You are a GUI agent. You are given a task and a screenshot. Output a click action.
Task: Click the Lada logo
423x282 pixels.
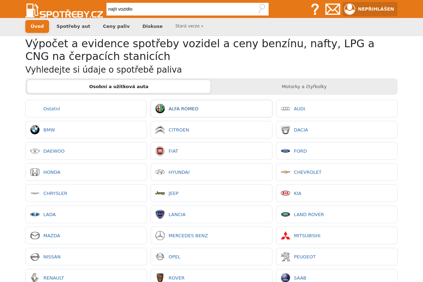[x=35, y=214]
